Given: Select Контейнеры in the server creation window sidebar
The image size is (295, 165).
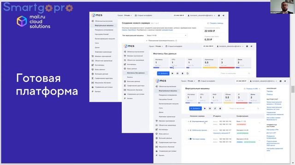Looking at the screenshot, I should [100, 65].
